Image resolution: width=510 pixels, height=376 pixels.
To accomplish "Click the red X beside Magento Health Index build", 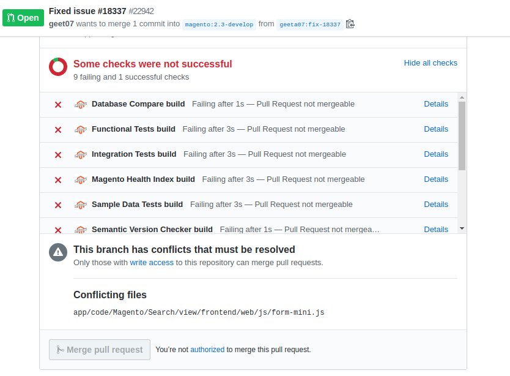I will click(x=58, y=180).
